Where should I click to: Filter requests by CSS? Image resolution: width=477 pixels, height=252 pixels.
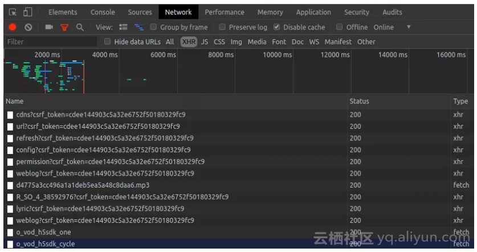(219, 42)
